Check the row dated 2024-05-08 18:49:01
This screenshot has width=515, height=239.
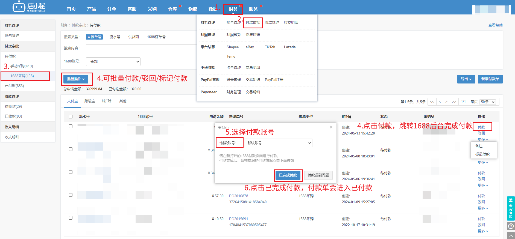(x=71, y=149)
